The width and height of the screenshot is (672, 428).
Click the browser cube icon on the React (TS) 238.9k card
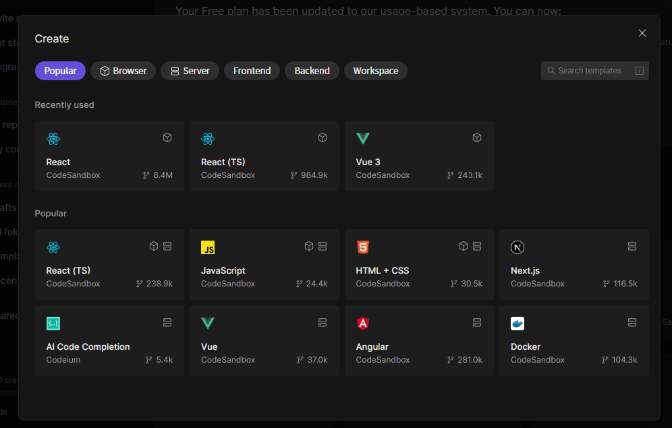(153, 246)
